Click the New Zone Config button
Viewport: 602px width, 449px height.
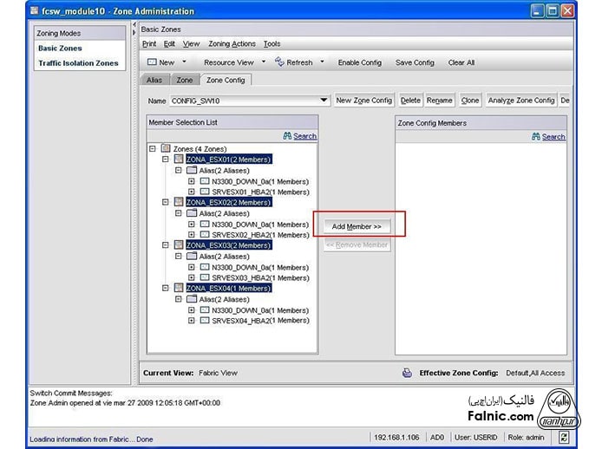point(363,101)
